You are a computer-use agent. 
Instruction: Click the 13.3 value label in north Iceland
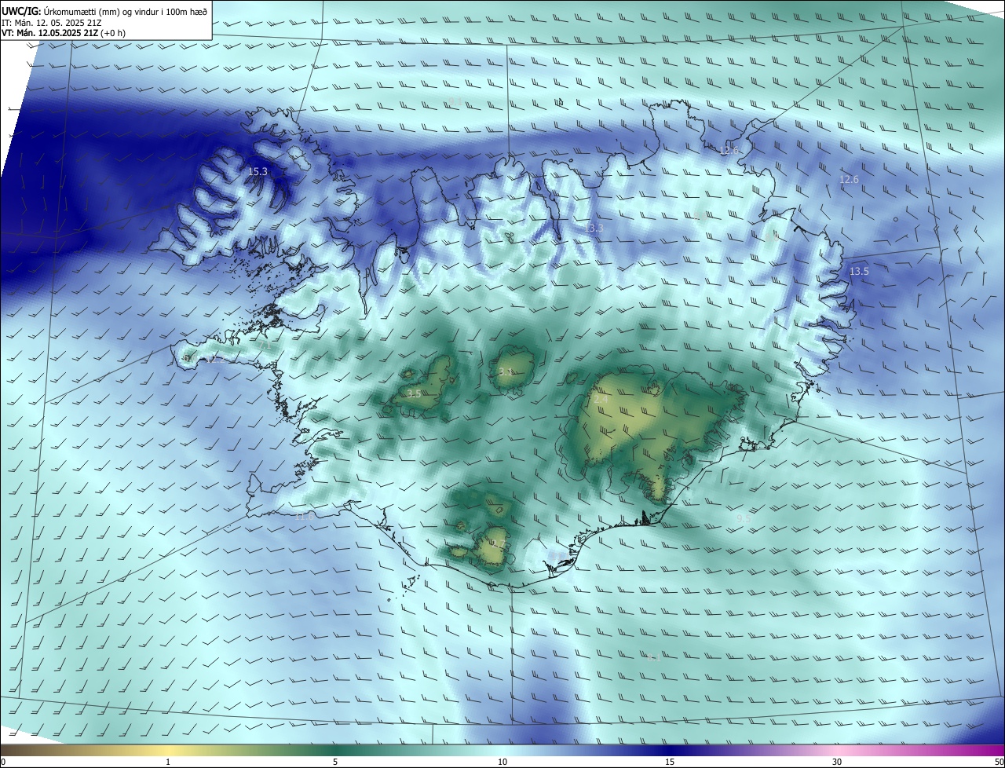[594, 228]
